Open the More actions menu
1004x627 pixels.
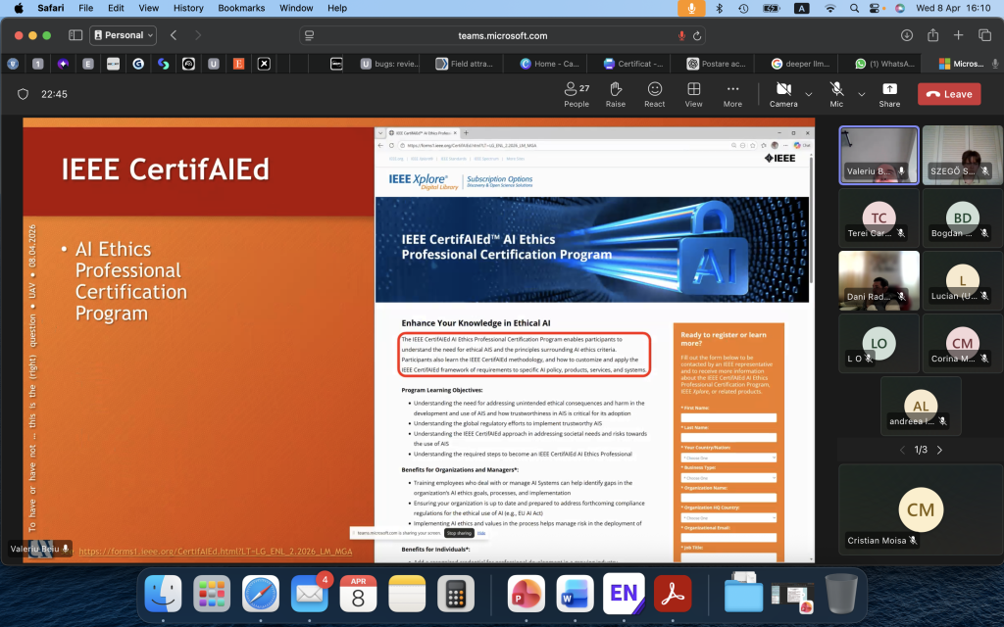pyautogui.click(x=732, y=94)
